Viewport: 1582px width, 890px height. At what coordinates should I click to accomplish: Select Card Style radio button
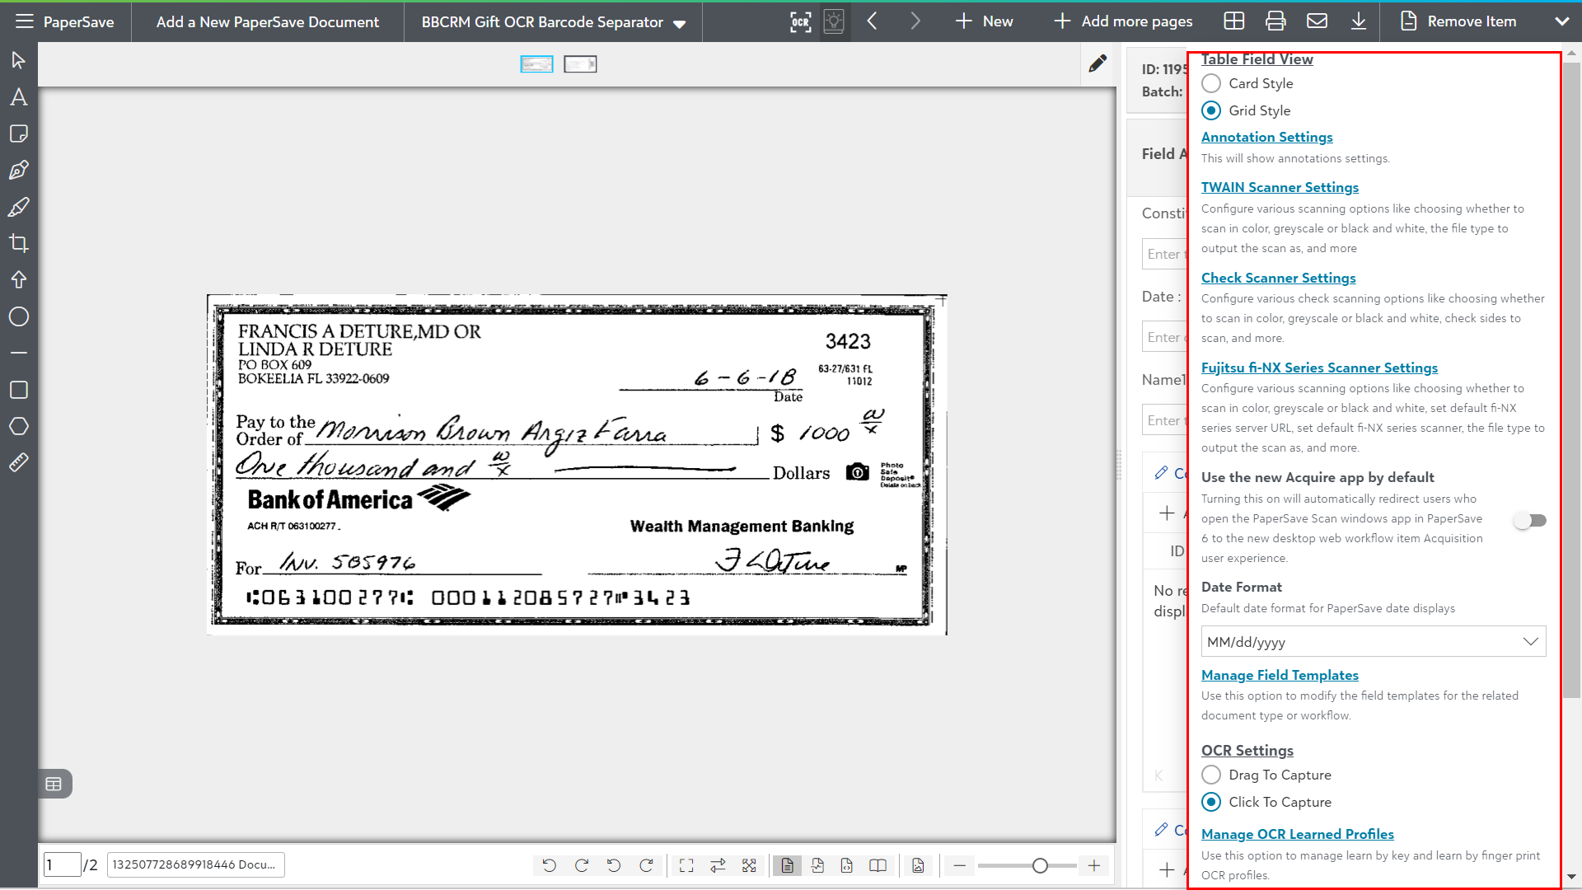point(1211,83)
